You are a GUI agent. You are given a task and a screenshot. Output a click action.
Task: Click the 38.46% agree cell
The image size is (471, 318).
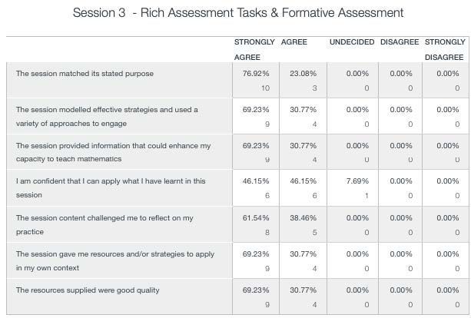pos(303,218)
